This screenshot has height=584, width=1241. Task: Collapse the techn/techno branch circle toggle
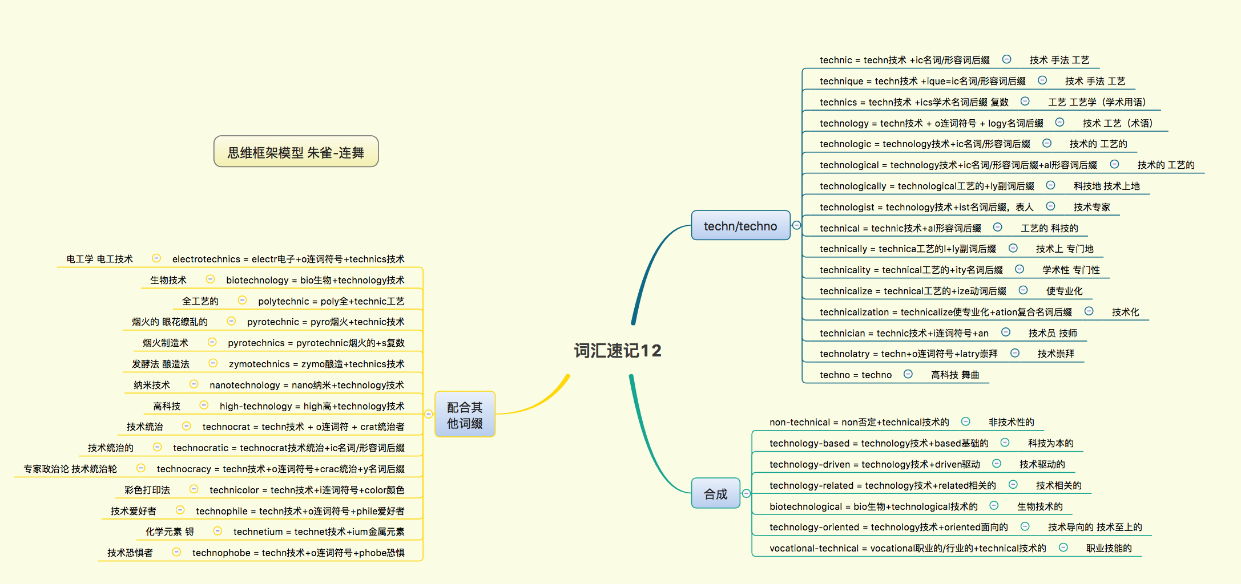(x=796, y=225)
